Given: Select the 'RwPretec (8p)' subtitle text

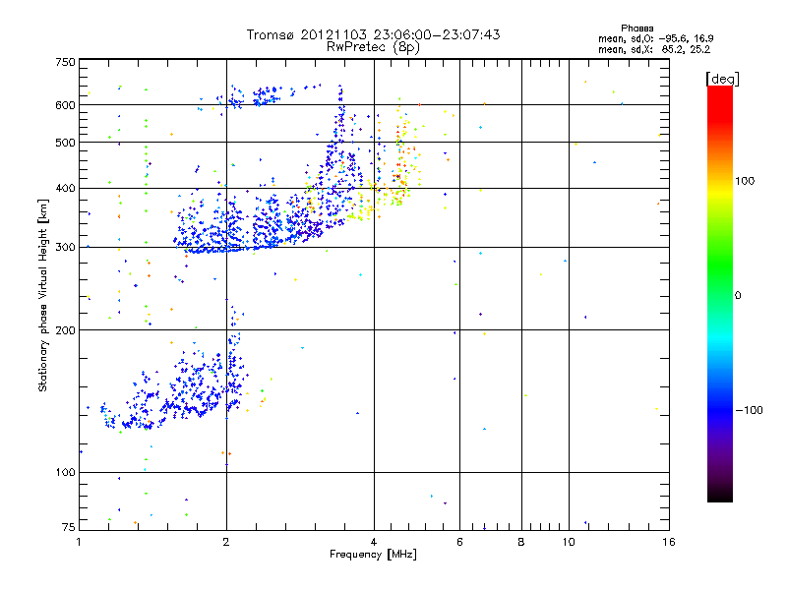Looking at the screenshot, I should pyautogui.click(x=373, y=47).
